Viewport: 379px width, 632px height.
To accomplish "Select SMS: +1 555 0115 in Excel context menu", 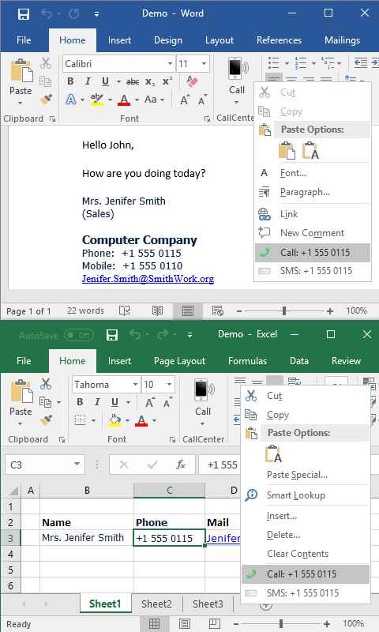I will coord(306,593).
